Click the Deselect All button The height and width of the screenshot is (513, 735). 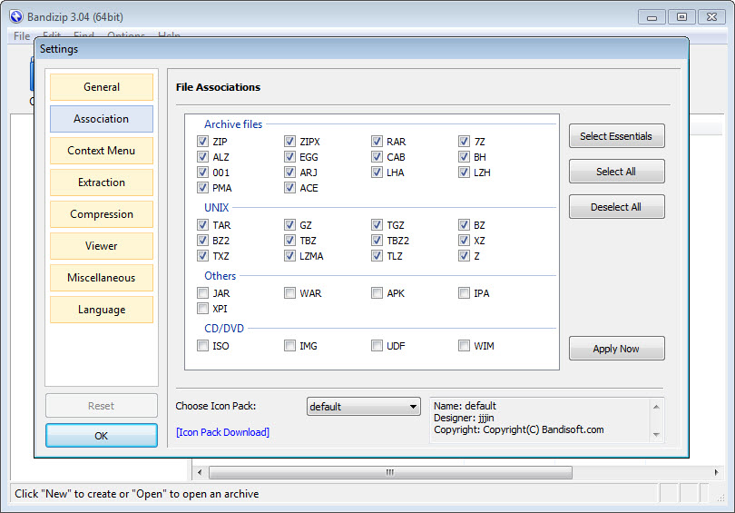616,207
